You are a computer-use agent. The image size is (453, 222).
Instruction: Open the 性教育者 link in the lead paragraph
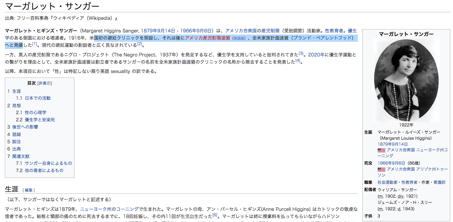[334, 31]
